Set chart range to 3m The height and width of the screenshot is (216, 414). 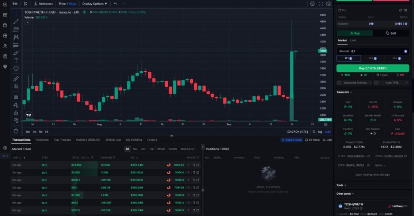tap(27, 132)
